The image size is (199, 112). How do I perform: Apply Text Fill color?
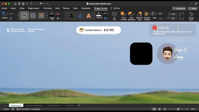coord(99,14)
